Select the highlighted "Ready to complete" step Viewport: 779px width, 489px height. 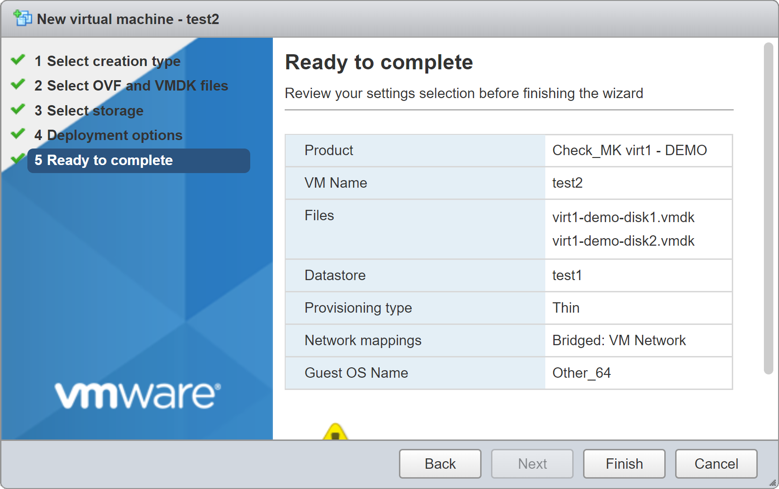103,160
